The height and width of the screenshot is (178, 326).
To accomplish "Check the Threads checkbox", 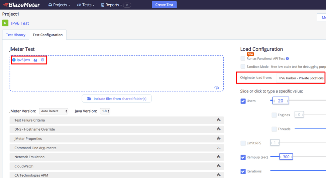I will 274,129.
